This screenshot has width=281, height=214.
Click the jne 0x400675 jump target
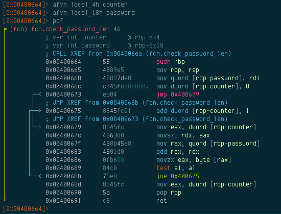pyautogui.click(x=185, y=176)
